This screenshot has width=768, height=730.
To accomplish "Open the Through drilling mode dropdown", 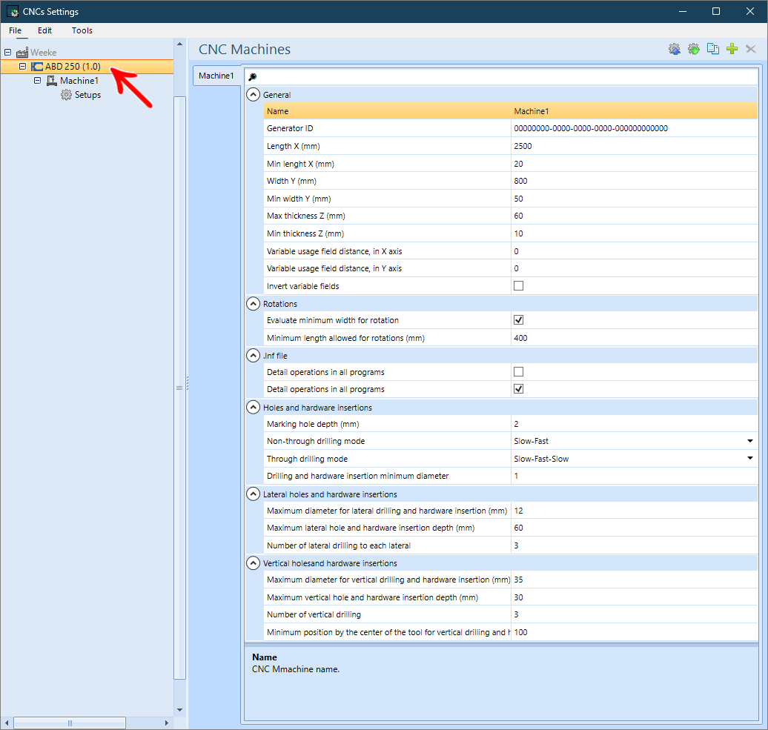I will pyautogui.click(x=750, y=458).
